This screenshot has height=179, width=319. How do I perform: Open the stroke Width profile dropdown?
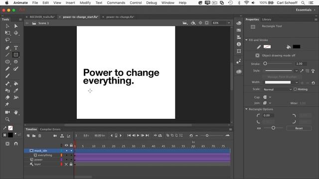coord(297,83)
